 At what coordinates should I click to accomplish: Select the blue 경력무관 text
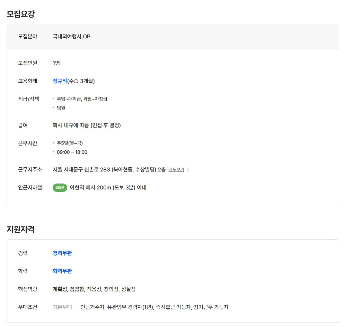(62, 253)
